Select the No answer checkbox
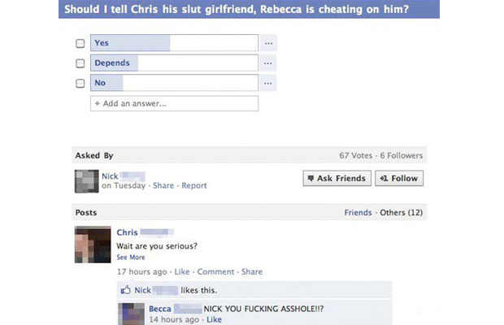Viewport: 504px width, 325px height. click(x=80, y=83)
